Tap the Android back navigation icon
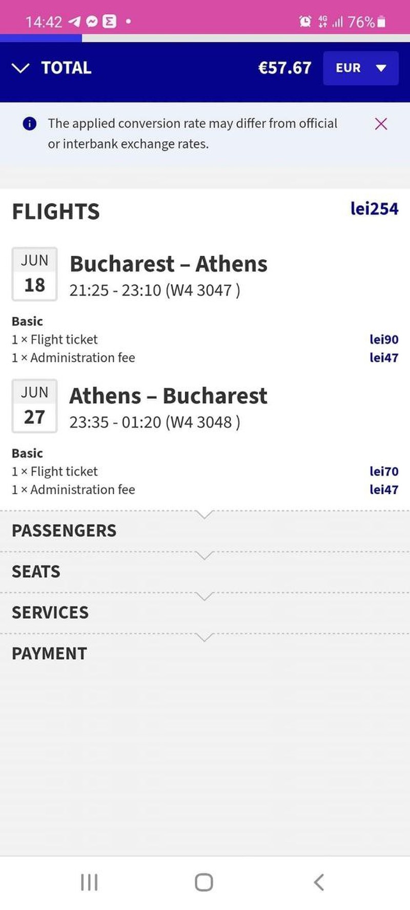The height and width of the screenshot is (910, 410). tap(319, 882)
